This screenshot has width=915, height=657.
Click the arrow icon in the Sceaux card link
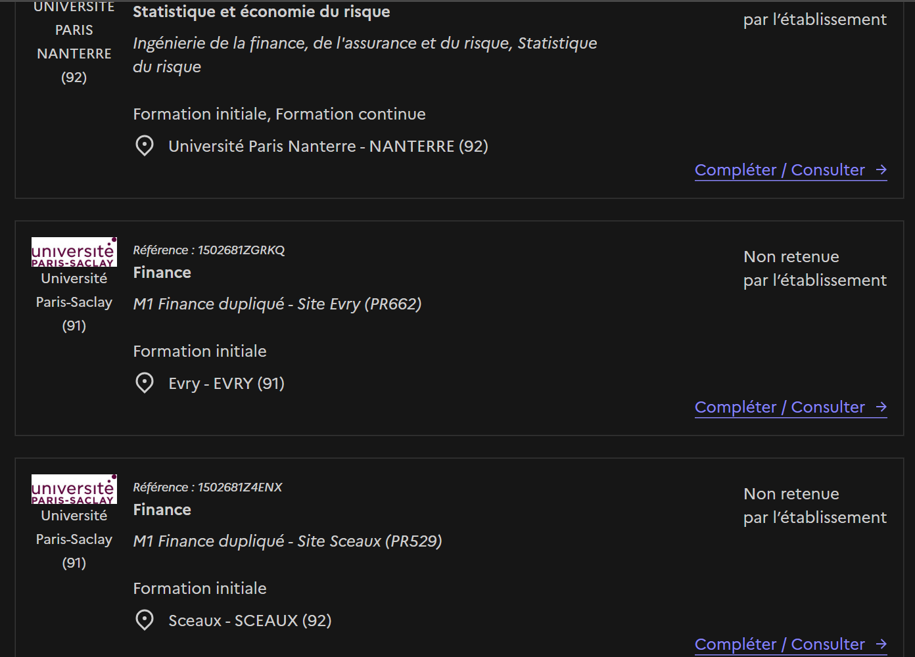pyautogui.click(x=881, y=645)
